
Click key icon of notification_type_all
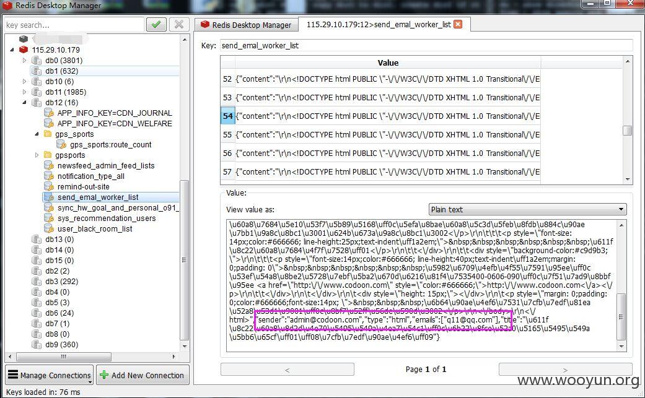point(49,176)
